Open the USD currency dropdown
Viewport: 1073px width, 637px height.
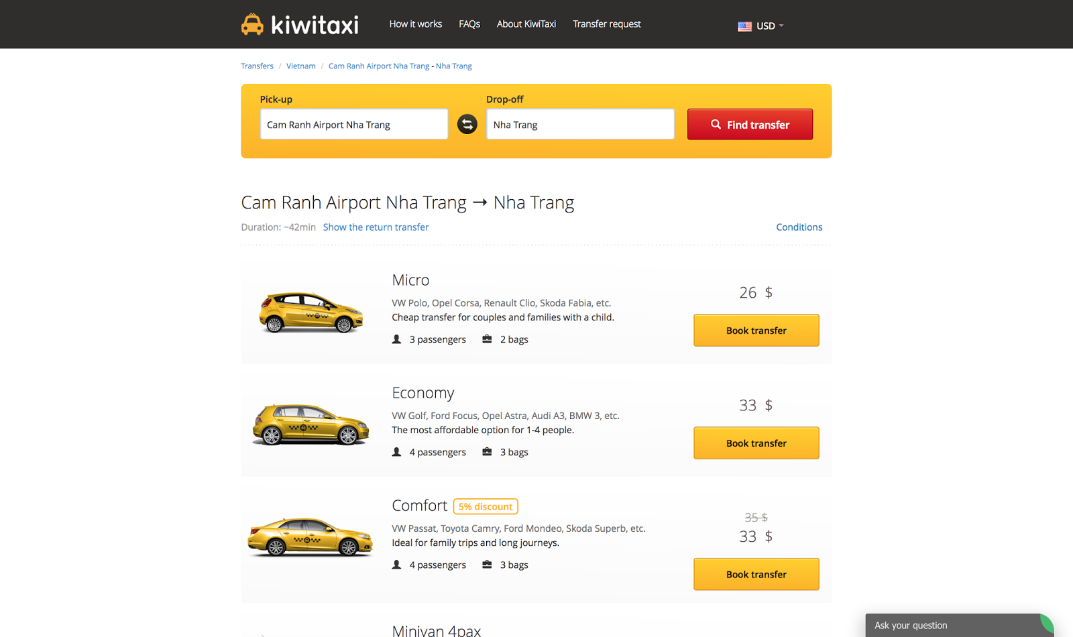point(766,26)
